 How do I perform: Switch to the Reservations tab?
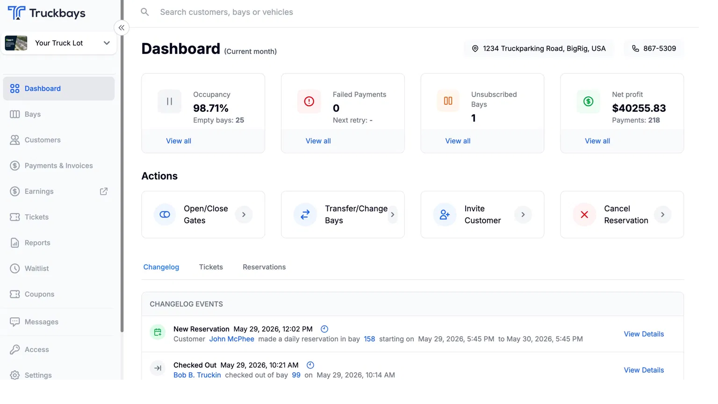[264, 267]
